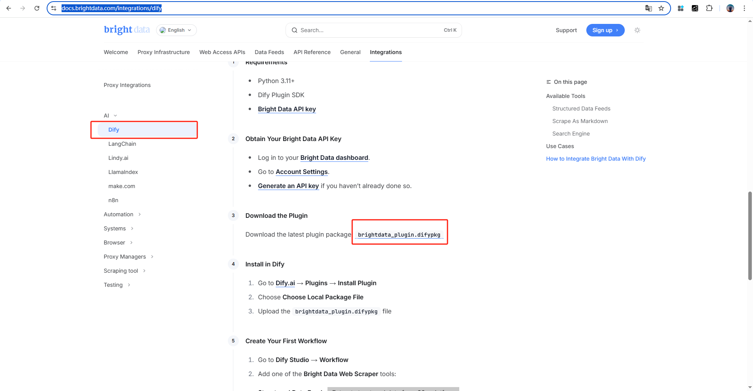This screenshot has width=753, height=391.
Task: Open the Account Settings link
Action: click(x=302, y=172)
